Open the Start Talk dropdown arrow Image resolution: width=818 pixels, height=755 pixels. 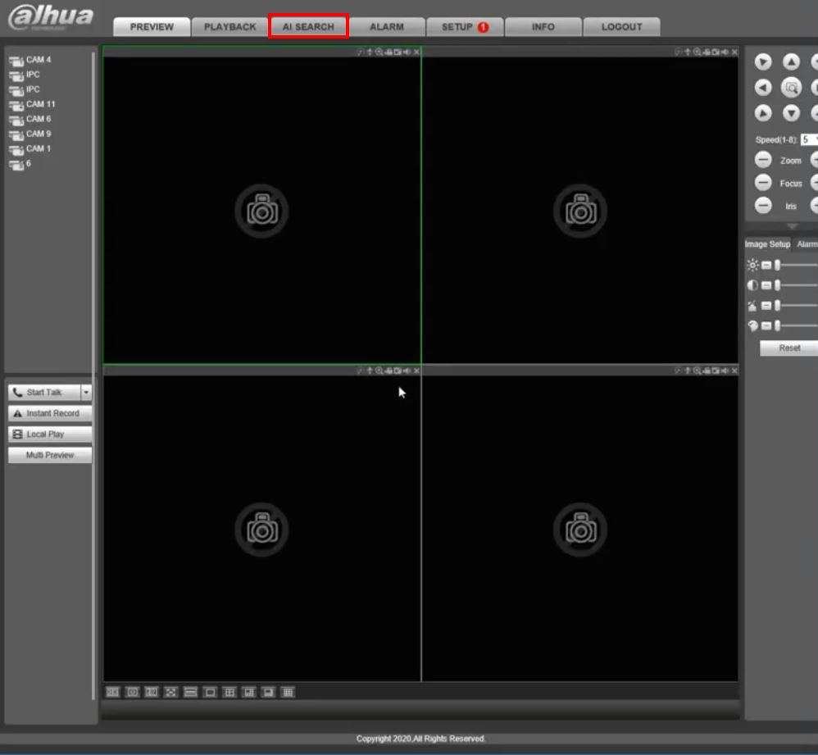86,393
